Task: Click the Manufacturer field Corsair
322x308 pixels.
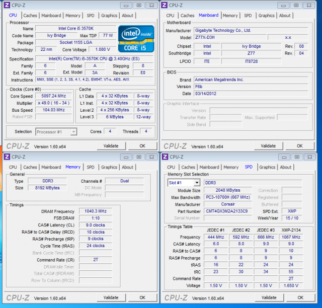Action: (227, 204)
